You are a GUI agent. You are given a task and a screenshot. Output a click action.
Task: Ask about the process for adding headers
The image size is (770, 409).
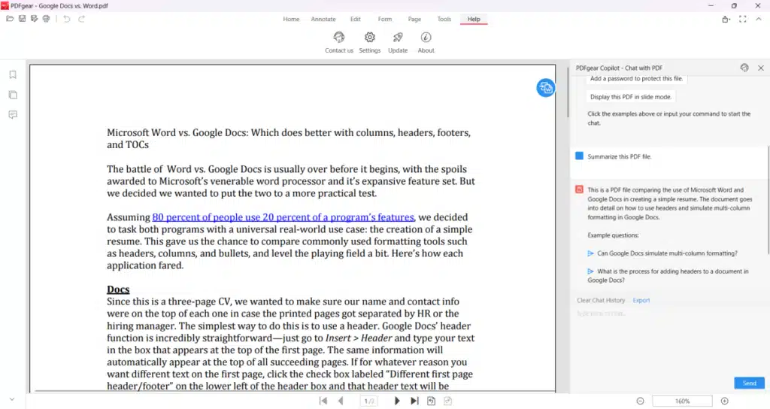coord(668,275)
